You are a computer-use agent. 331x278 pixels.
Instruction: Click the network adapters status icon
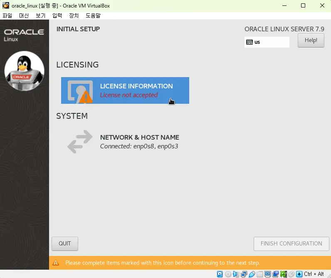click(x=244, y=274)
